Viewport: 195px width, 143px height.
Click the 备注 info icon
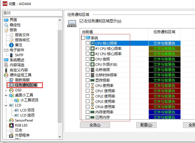point(11,45)
